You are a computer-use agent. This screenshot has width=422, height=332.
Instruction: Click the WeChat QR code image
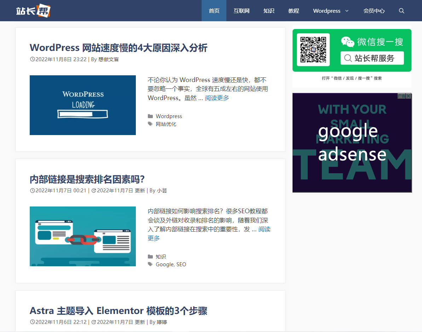pyautogui.click(x=313, y=50)
